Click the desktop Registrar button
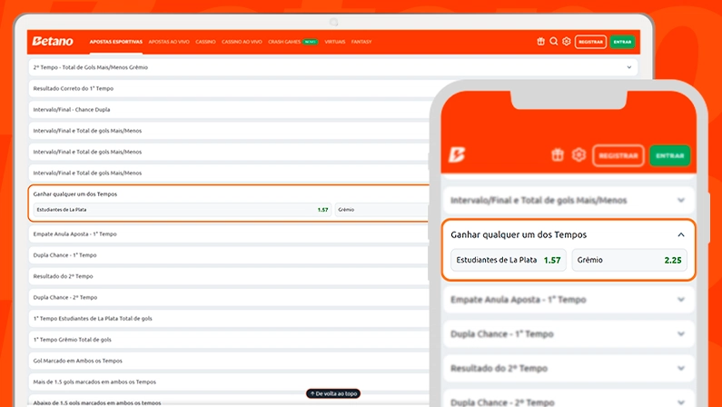Screen dimensions: 722x407 [590, 42]
